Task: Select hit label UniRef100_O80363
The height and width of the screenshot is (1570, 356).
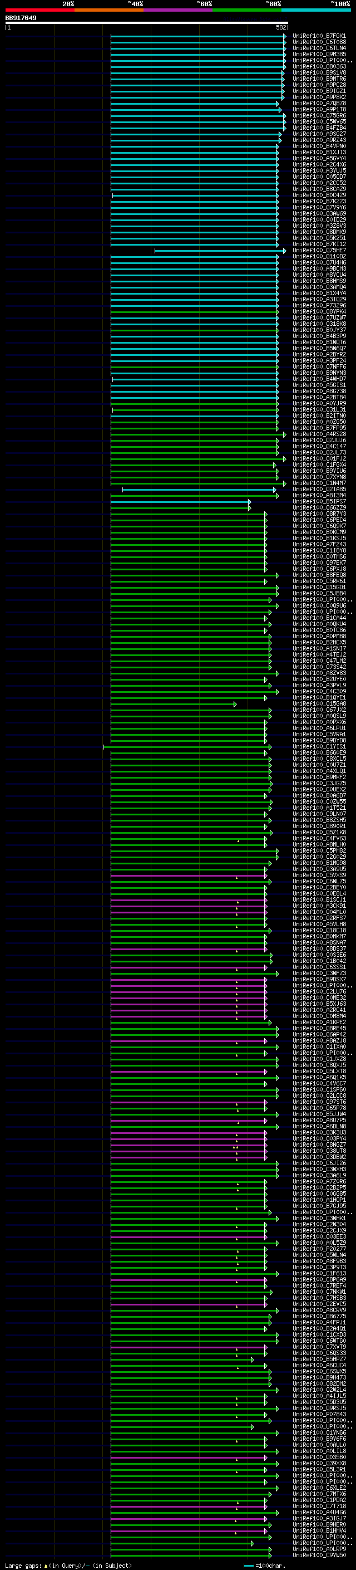Action: pos(319,66)
